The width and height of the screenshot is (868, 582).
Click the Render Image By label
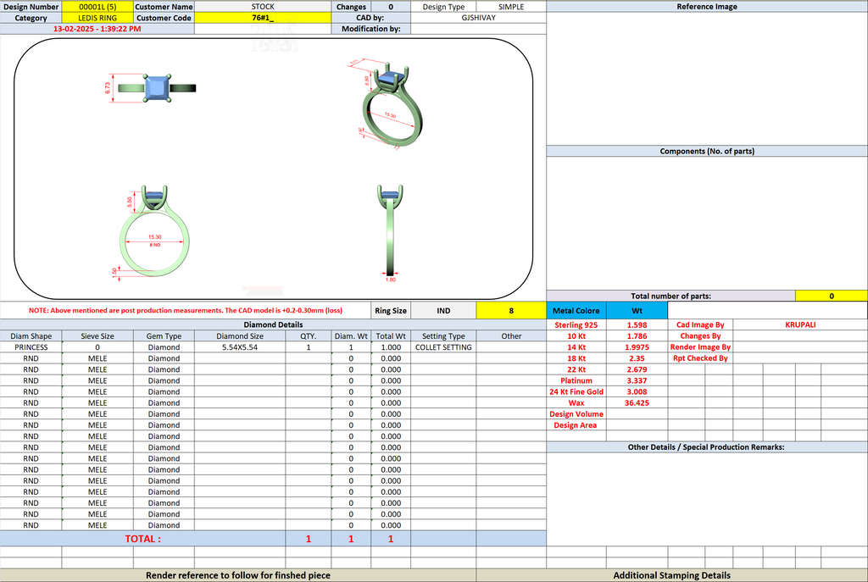[x=700, y=346]
